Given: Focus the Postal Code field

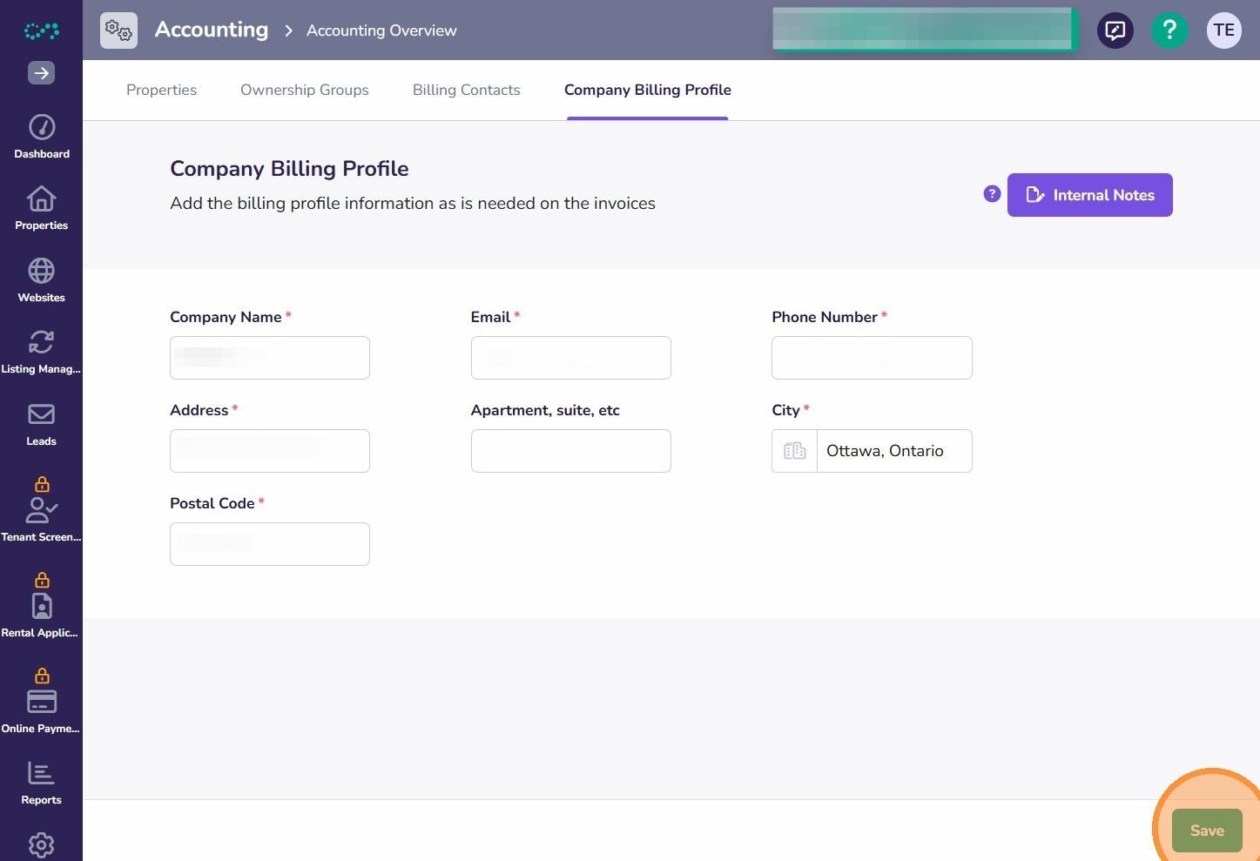Looking at the screenshot, I should pos(270,544).
